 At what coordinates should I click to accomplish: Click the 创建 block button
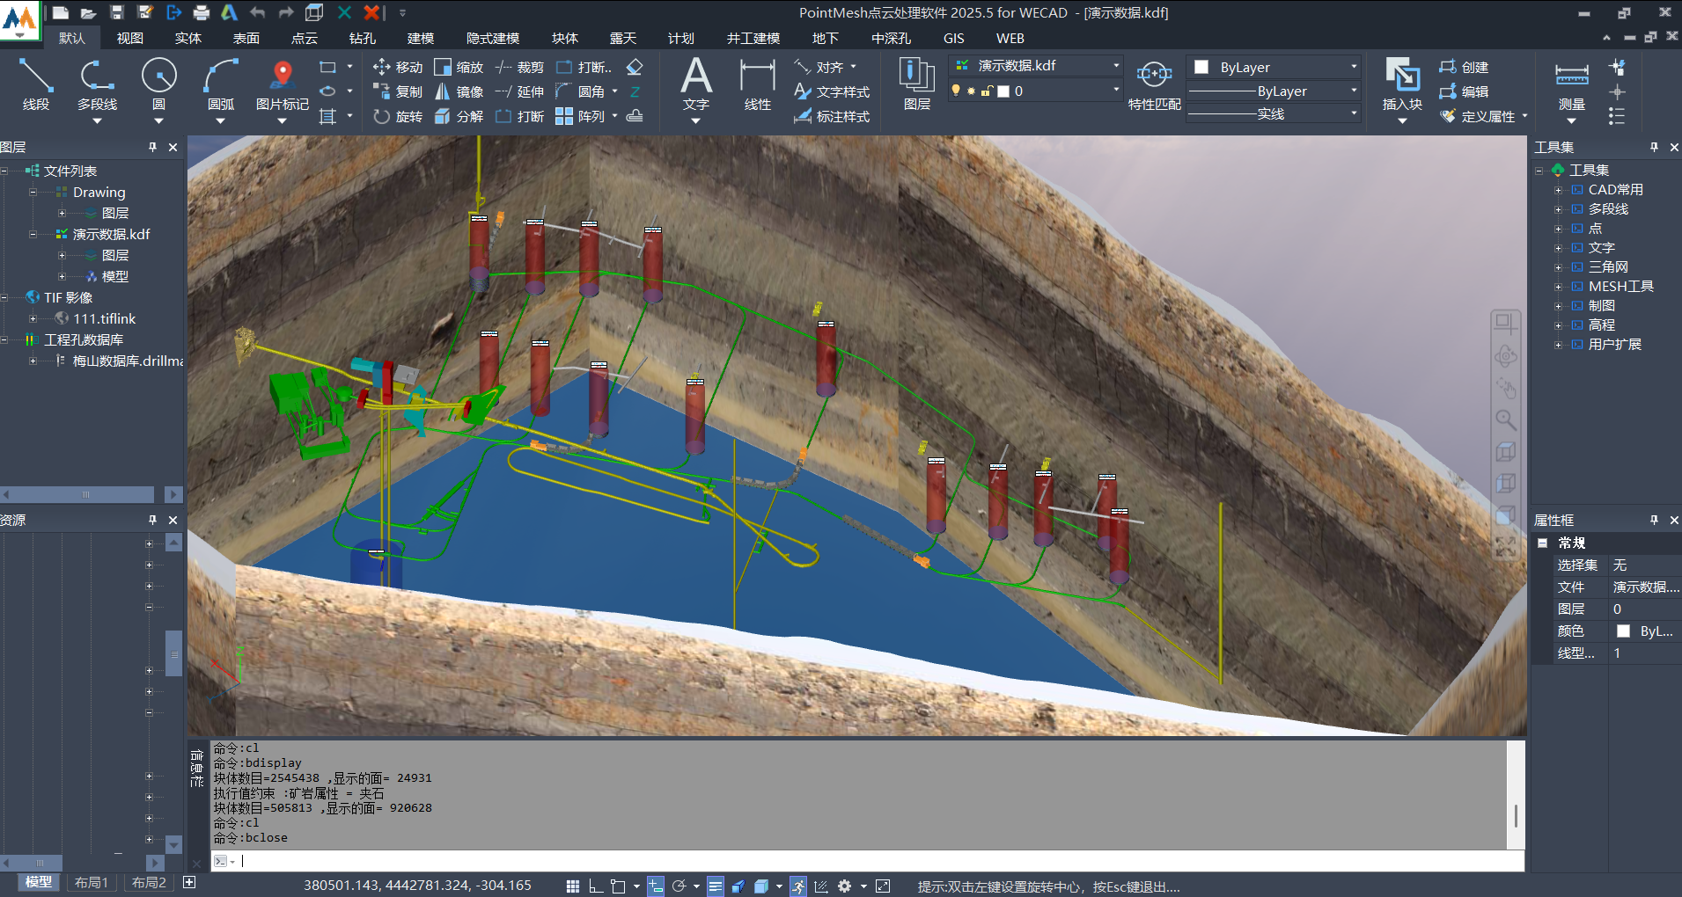click(x=1464, y=68)
